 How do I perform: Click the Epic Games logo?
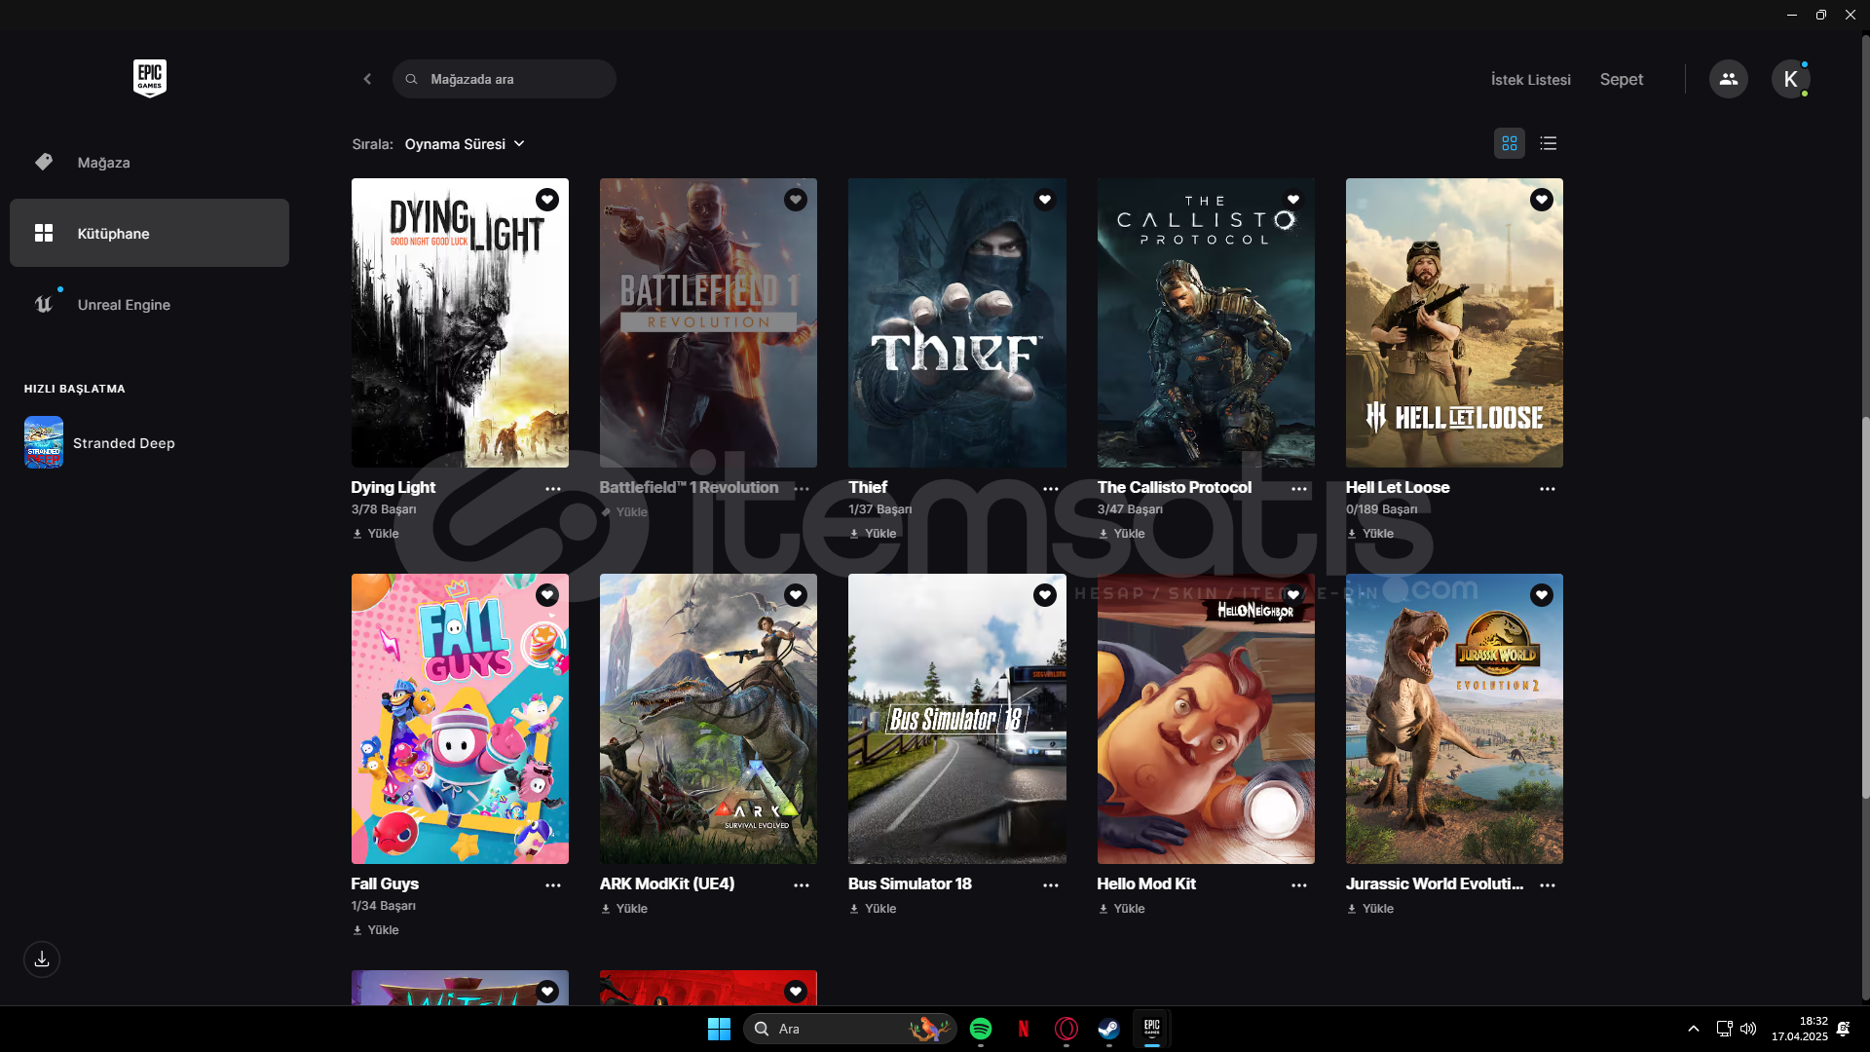click(x=150, y=78)
